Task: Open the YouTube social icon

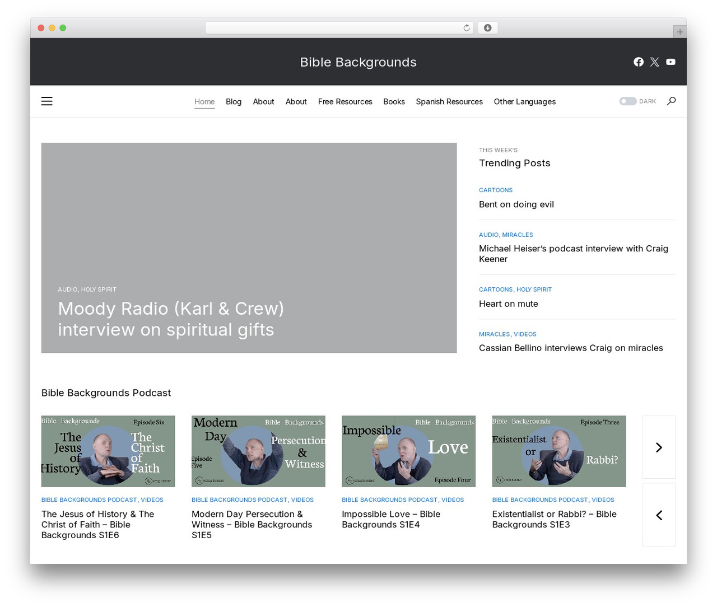Action: pyautogui.click(x=671, y=62)
